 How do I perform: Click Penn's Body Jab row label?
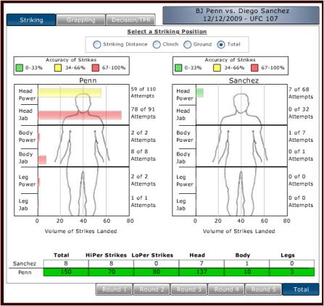pos(25,158)
